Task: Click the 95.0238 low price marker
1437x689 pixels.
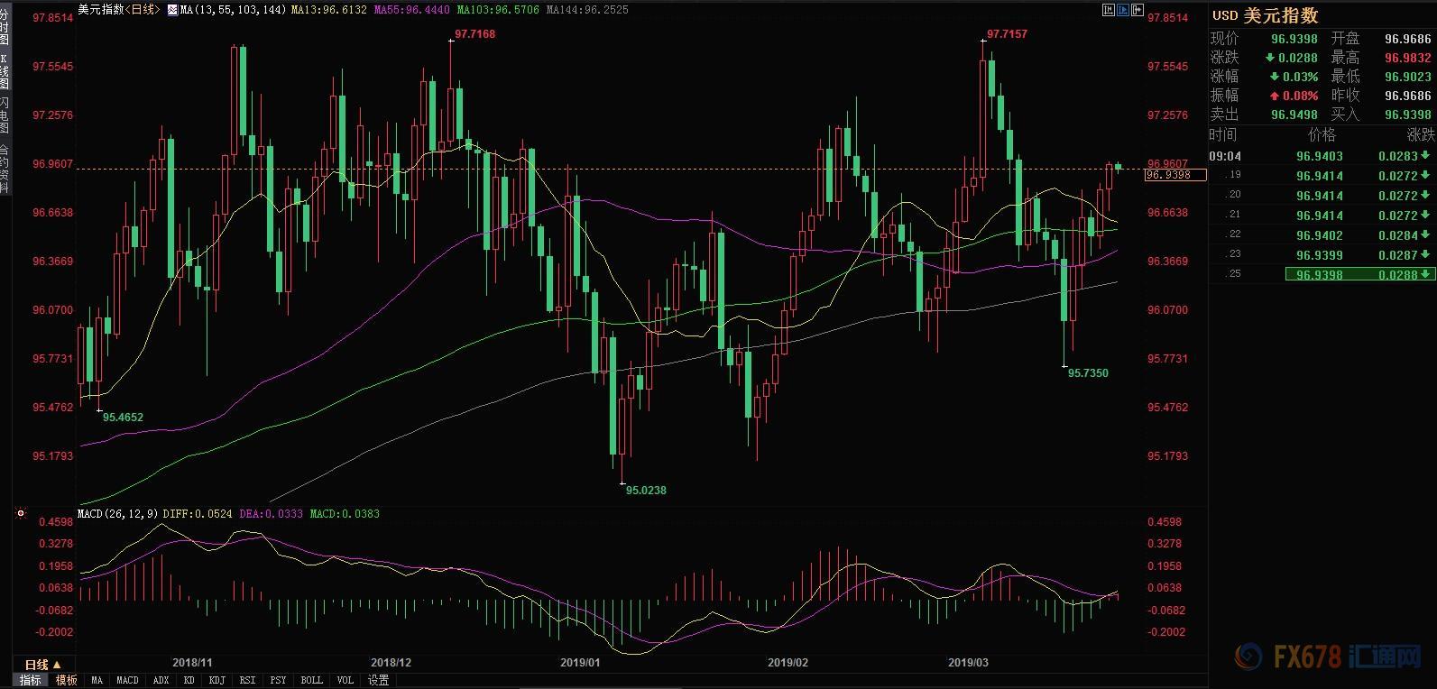Action: 646,491
